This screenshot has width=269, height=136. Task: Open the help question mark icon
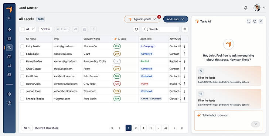point(9,103)
